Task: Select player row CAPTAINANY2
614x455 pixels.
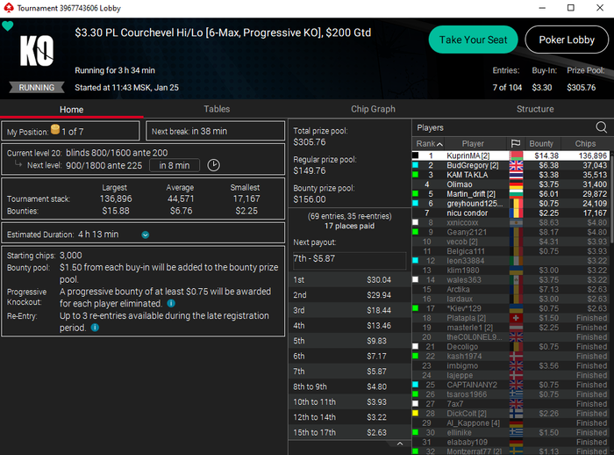Action: (x=510, y=385)
